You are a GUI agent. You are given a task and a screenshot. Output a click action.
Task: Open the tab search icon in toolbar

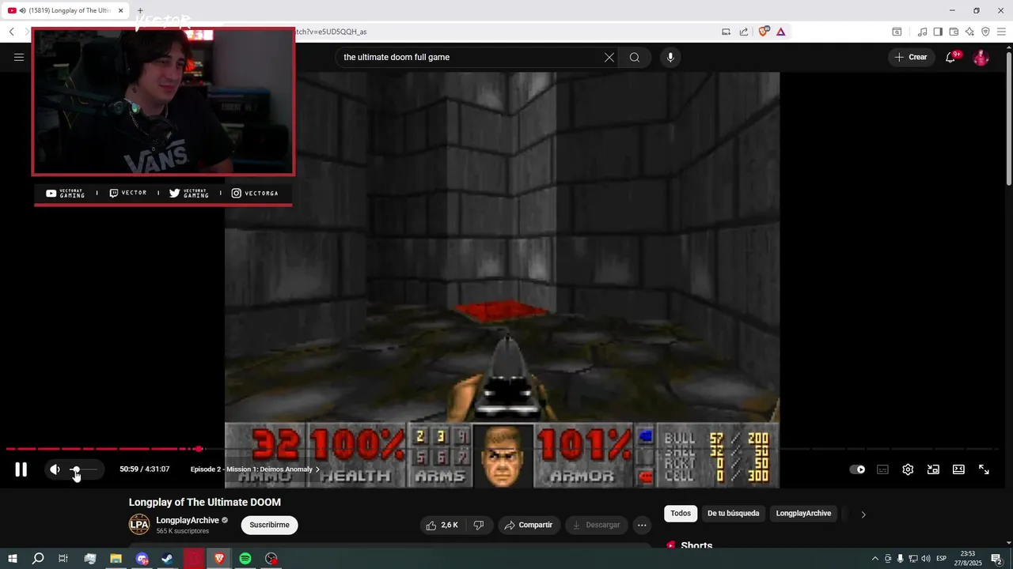(897, 32)
